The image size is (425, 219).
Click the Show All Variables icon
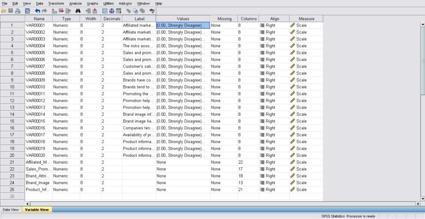tap(142, 11)
